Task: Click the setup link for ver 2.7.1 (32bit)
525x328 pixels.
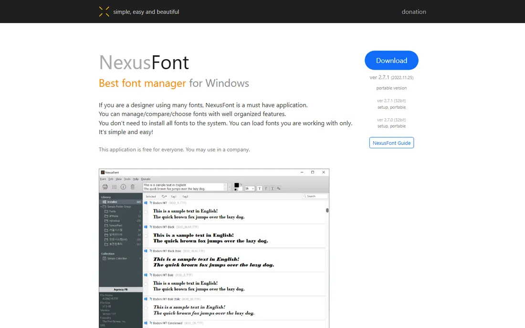Action: pos(382,107)
